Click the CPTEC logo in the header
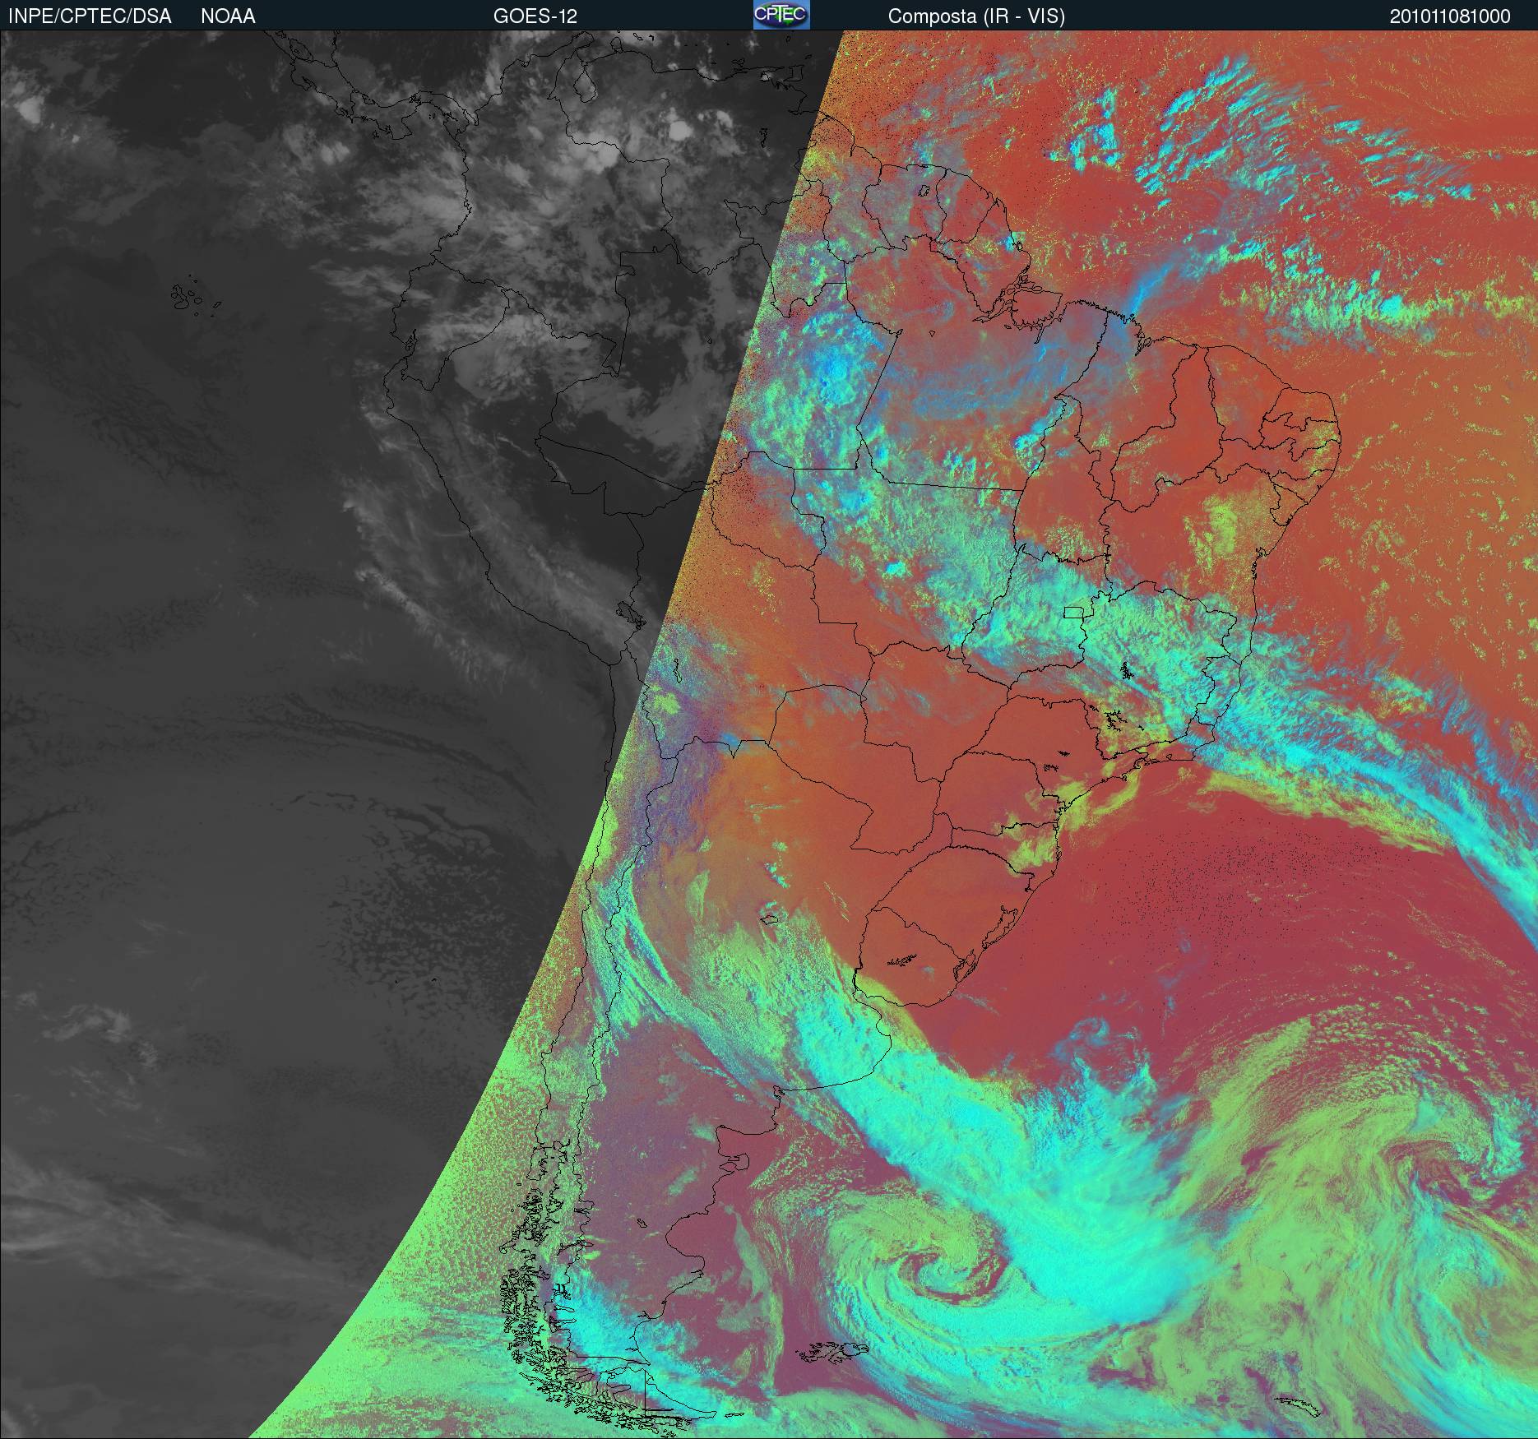 coord(781,15)
